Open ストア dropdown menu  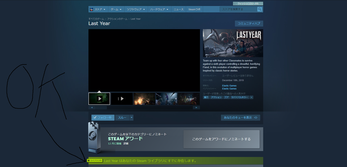coord(98,9)
